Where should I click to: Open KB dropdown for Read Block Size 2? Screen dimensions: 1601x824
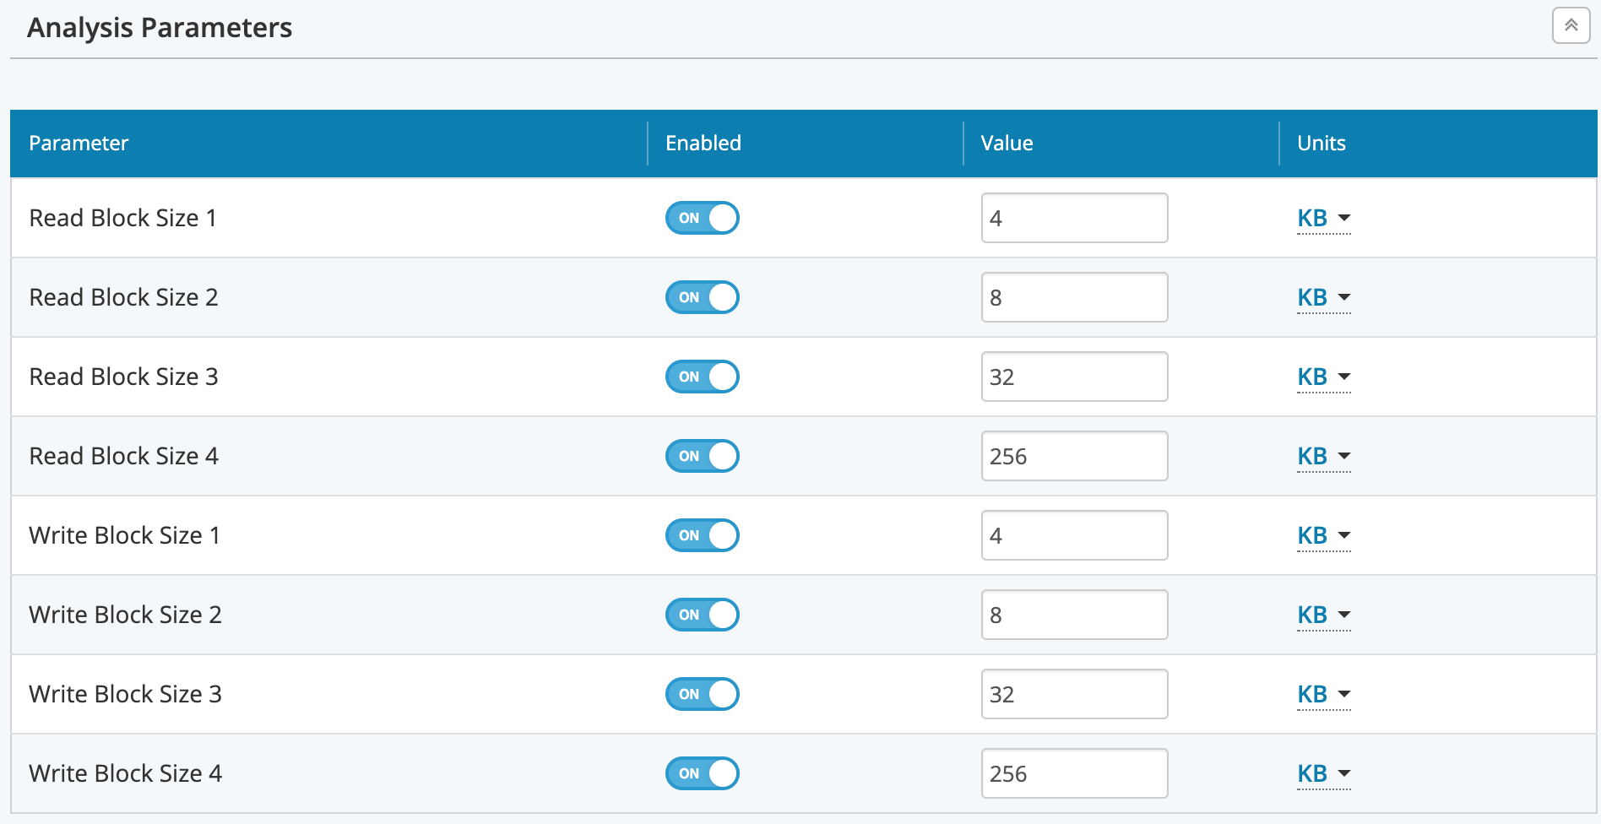[1324, 298]
